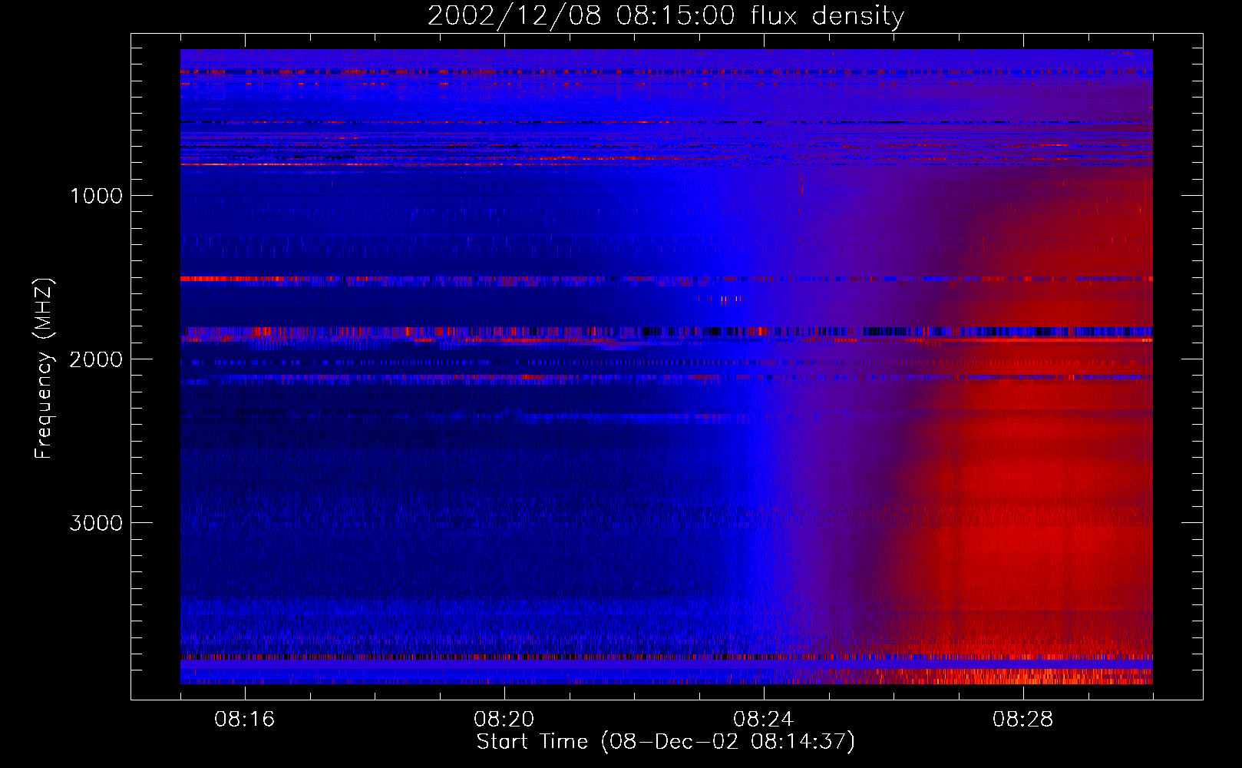Image resolution: width=1242 pixels, height=768 pixels.
Task: Click the "Frequency (MHZ)" axis label
Action: tap(44, 368)
